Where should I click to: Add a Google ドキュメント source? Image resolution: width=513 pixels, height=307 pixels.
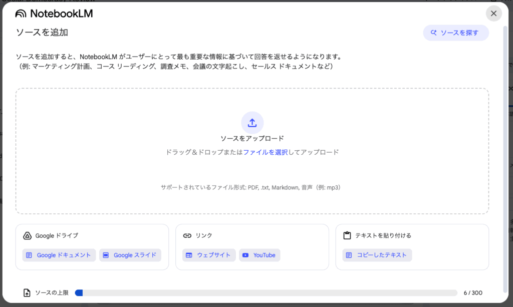pyautogui.click(x=59, y=255)
